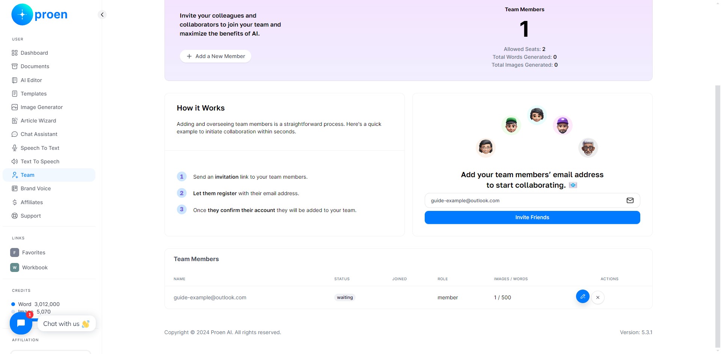Click guide-example@outlook.com in the members table
Image resolution: width=721 pixels, height=354 pixels.
pyautogui.click(x=210, y=297)
